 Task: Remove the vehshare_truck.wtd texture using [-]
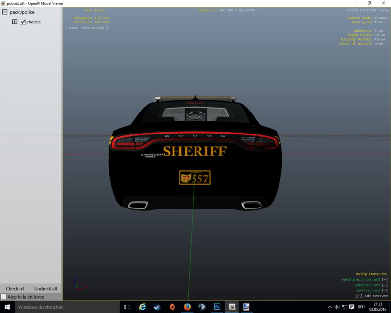[x=385, y=280]
